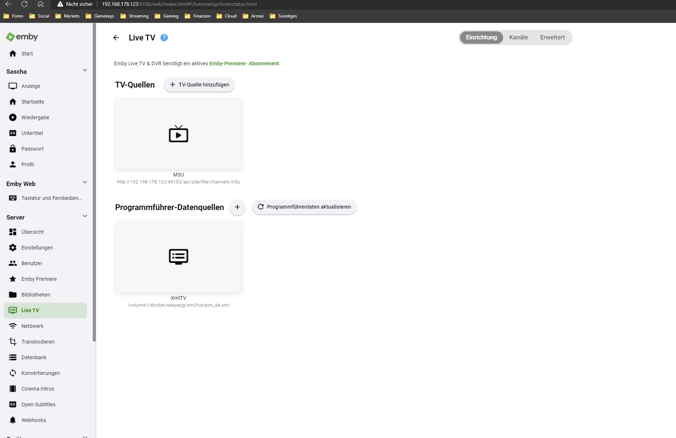Viewport: 676px width, 438px height.
Task: Open Start home icon in sidebar
Action: [x=13, y=54]
